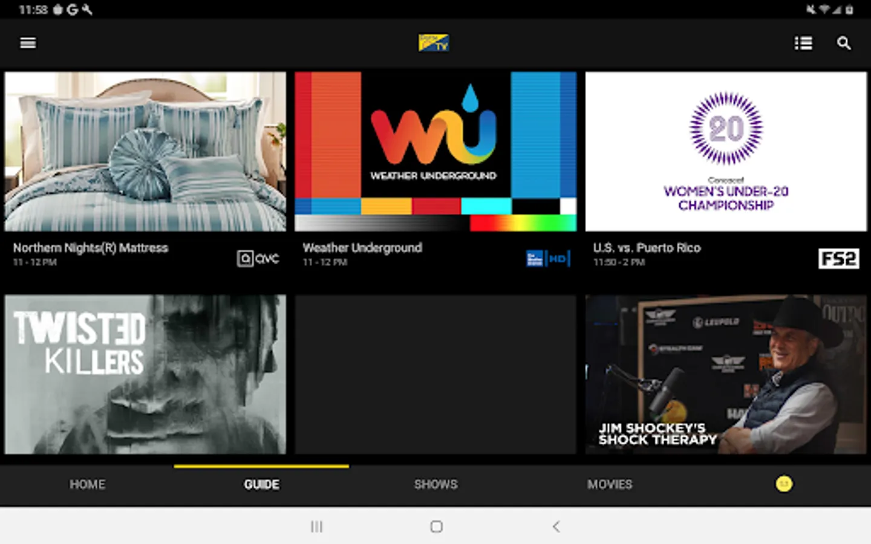Select the 'Northern Nights(R) Mattress' title
871x544 pixels.
(x=91, y=248)
